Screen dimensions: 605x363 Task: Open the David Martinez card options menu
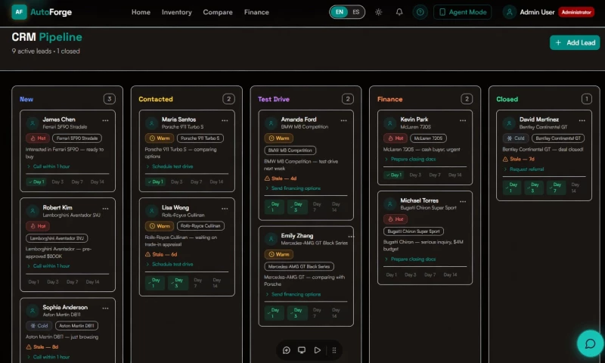pos(582,120)
